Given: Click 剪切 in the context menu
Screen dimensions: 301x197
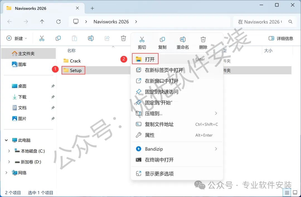Looking at the screenshot, I should (142, 43).
